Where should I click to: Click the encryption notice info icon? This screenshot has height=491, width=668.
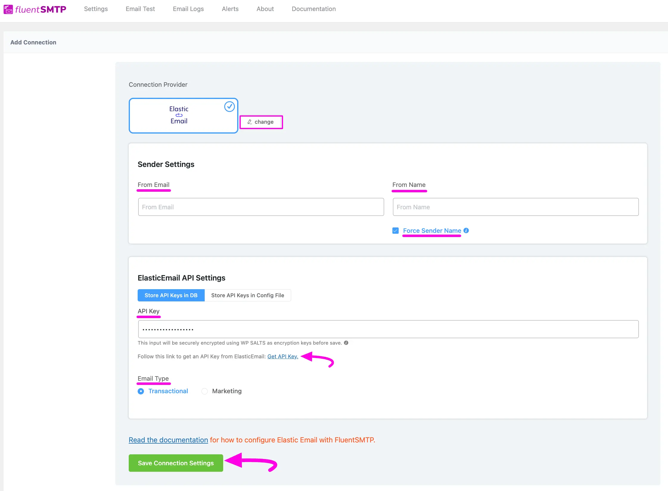click(x=346, y=343)
